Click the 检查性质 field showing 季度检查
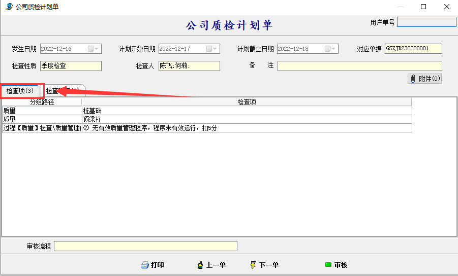Viewport: 458px width, 276px height. click(71, 66)
